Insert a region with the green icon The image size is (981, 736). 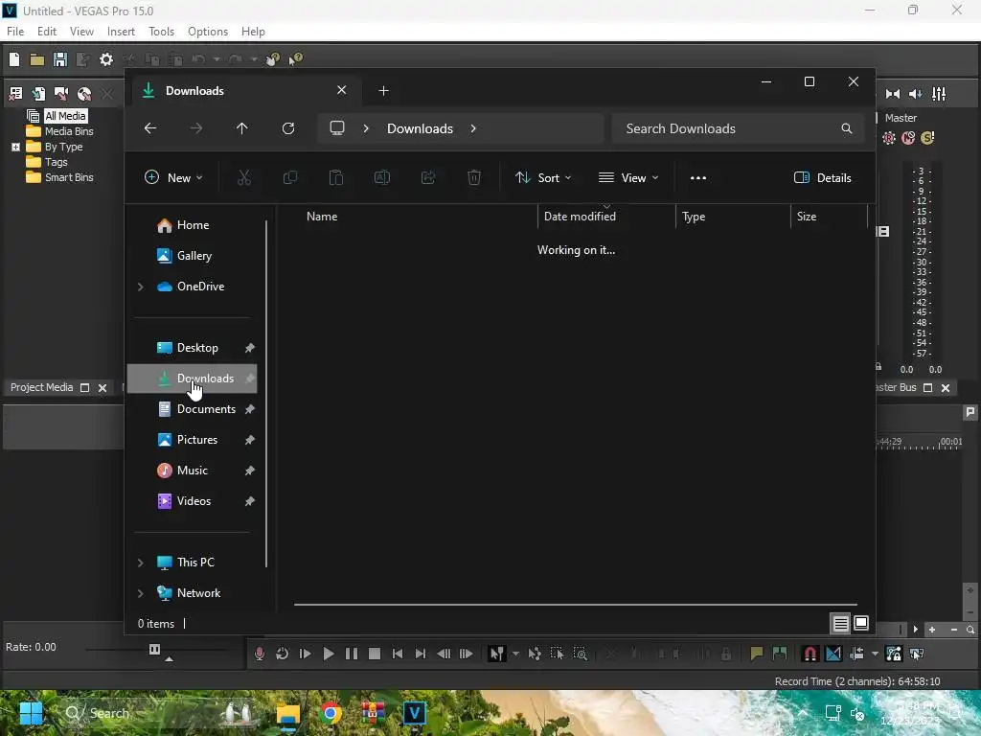pyautogui.click(x=780, y=654)
